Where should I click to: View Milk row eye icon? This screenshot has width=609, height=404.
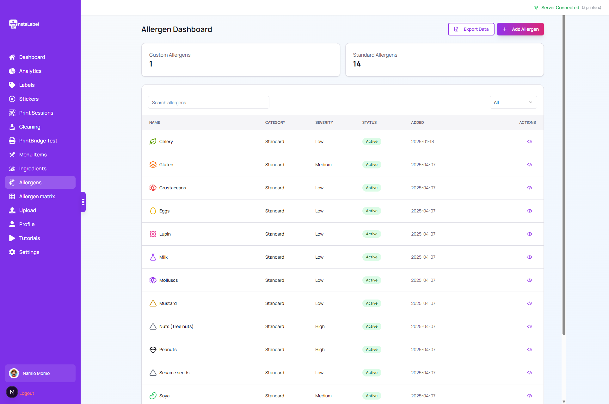pos(530,257)
